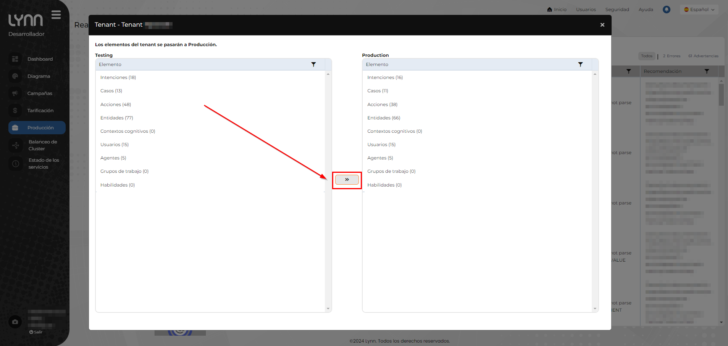Click the notification bell icon
Screen dimensions: 728x346
[667, 10]
